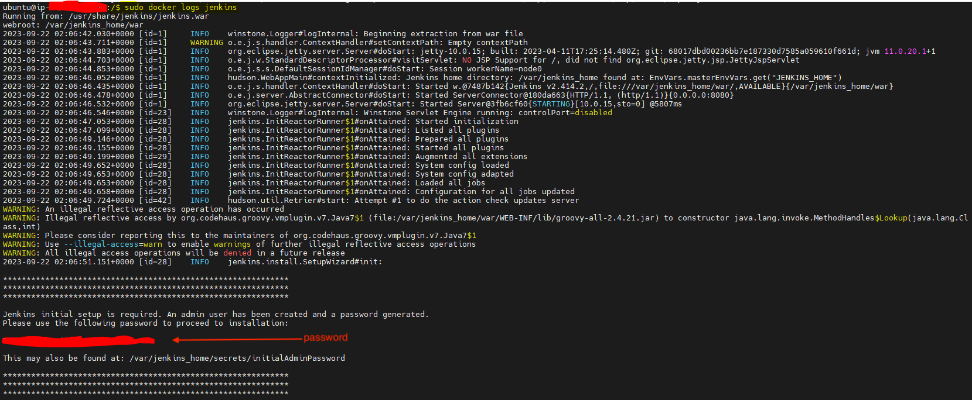Click the 'System config adapted' log message
Image resolution: width=972 pixels, height=400 pixels.
(465, 174)
